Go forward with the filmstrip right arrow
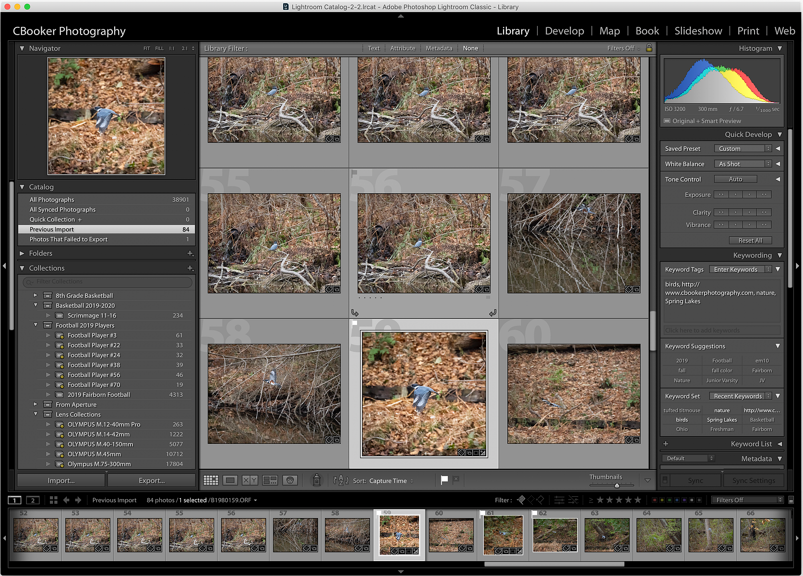Screen dimensions: 803x576 [78, 500]
